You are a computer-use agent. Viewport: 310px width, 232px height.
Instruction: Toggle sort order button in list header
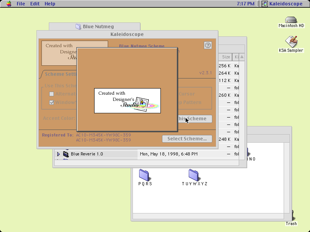tap(242, 57)
